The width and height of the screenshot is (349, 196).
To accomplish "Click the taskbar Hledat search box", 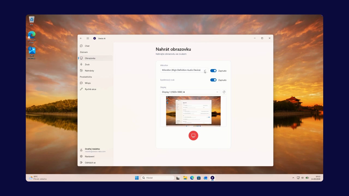I will (x=158, y=178).
